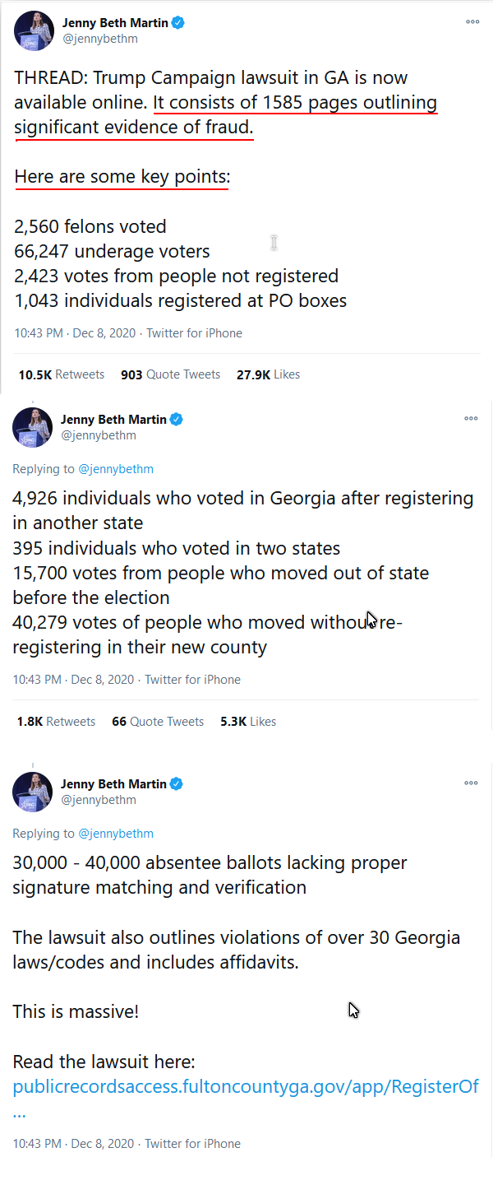Click the profile avatar on the THREAD tweet

pos(34,30)
